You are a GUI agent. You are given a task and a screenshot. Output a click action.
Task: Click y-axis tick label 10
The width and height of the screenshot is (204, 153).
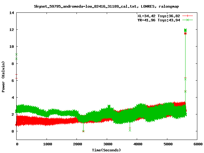(x=12, y=47)
